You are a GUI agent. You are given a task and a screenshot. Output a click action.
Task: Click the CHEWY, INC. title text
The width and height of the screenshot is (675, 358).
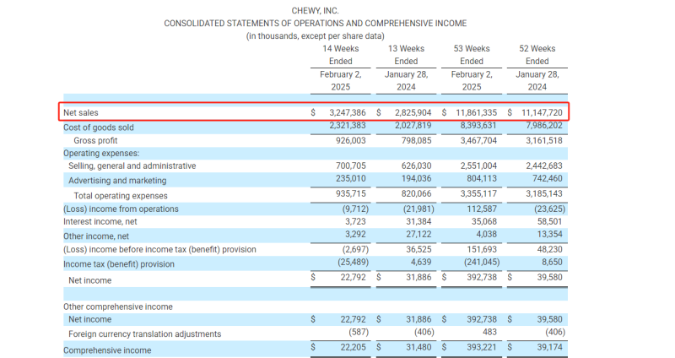(315, 10)
